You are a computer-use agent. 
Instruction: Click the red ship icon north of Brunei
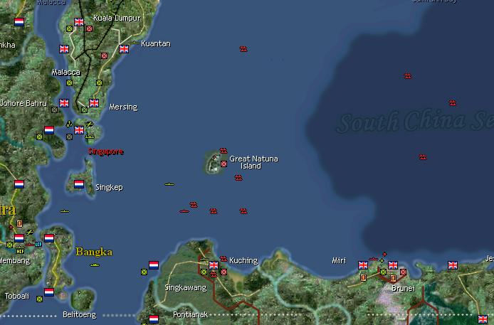click(x=374, y=259)
